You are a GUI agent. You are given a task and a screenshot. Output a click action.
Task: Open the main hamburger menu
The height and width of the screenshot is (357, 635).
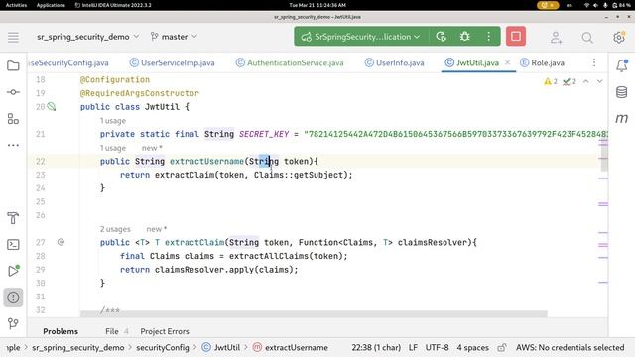click(13, 37)
